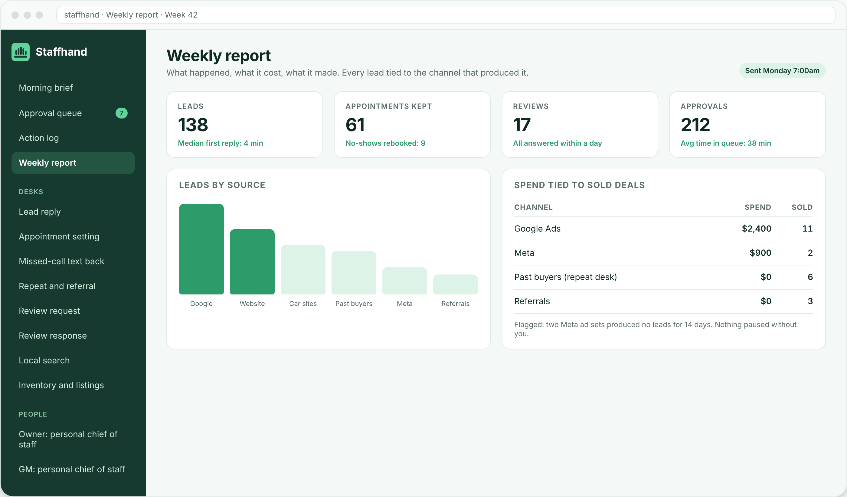Click the address bar showing Week 42
This screenshot has height=497, width=847.
click(446, 15)
